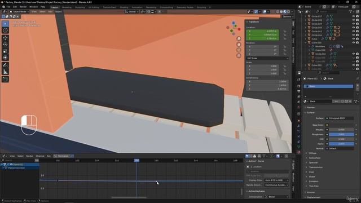Select the Black material slot
The width and height of the screenshot is (361, 203).
328,86
